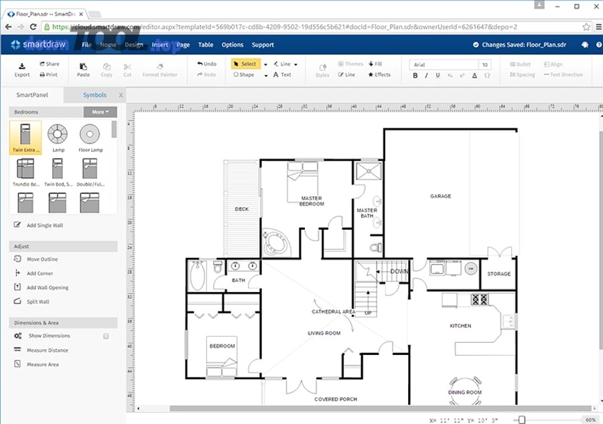This screenshot has width=603, height=424.
Task: Choose the Add Wall Opening tool
Action: point(47,288)
